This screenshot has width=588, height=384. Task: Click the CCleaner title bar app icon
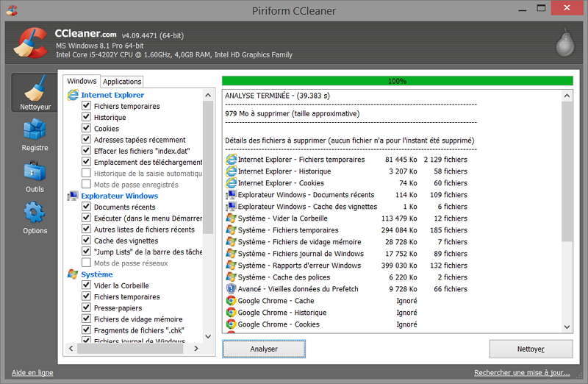point(12,10)
